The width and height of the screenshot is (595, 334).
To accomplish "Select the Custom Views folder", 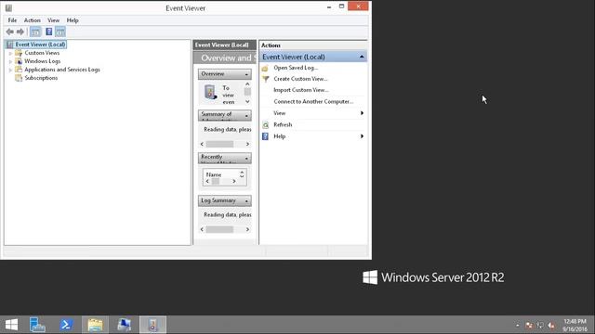I will coord(42,53).
